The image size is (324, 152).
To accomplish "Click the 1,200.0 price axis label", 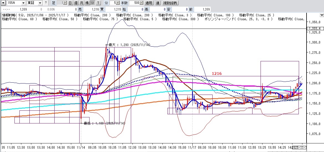I will (315, 83).
